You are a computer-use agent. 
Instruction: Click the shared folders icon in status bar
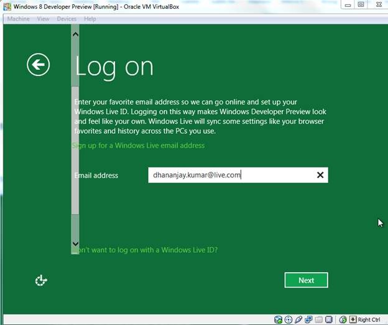[x=319, y=319]
